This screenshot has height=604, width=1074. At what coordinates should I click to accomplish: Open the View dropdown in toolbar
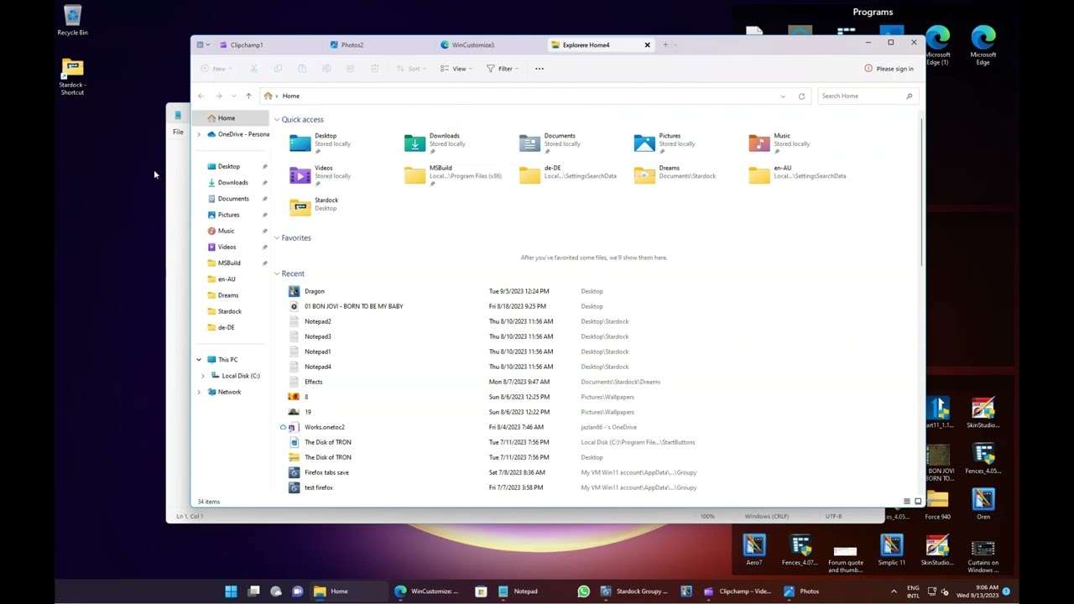click(456, 69)
